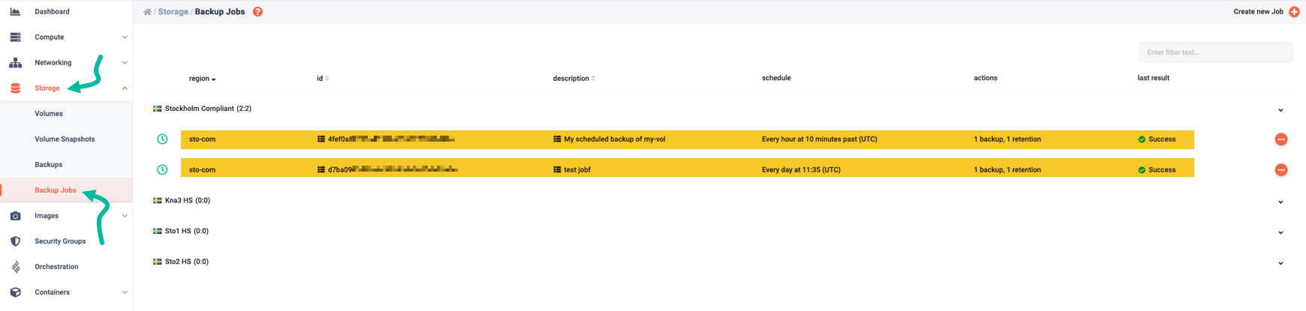Open the red actions menu for hourly backup job

1281,139
